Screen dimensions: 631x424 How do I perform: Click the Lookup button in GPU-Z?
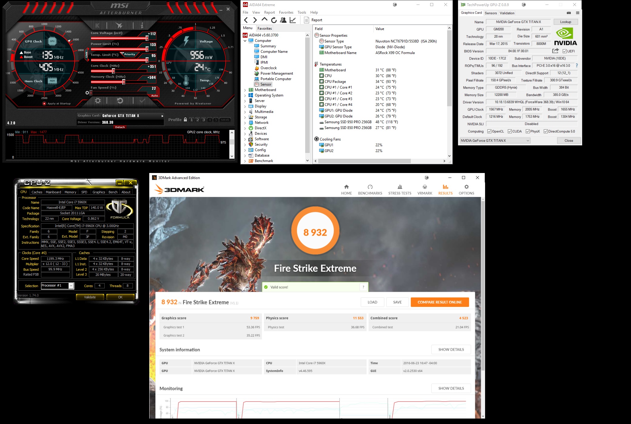tap(565, 22)
